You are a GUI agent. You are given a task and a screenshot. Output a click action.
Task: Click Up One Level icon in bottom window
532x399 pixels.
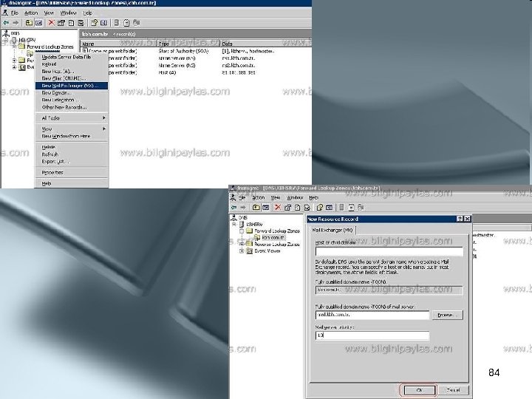256,208
